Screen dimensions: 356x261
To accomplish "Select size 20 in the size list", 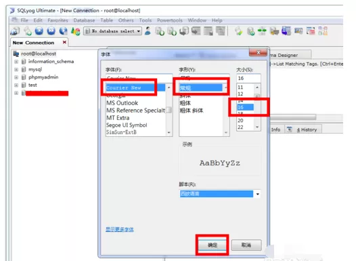I will point(240,120).
